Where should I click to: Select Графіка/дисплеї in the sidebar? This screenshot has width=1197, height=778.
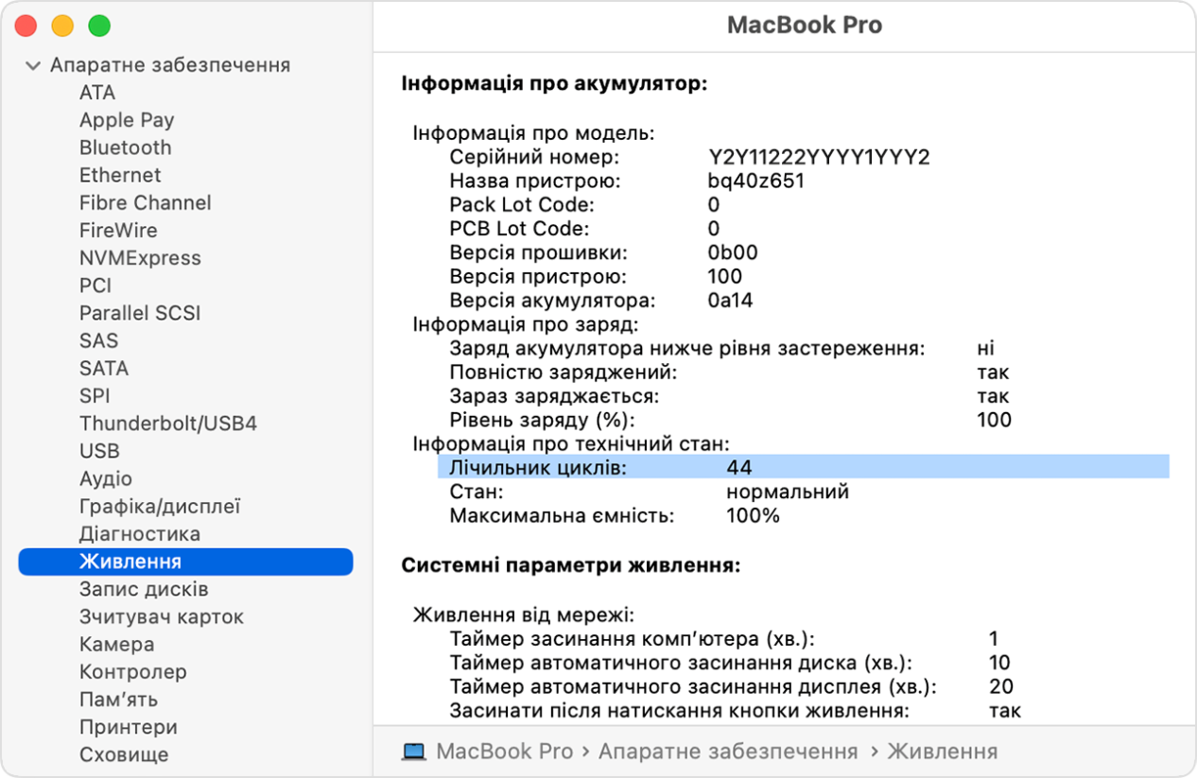(x=160, y=506)
